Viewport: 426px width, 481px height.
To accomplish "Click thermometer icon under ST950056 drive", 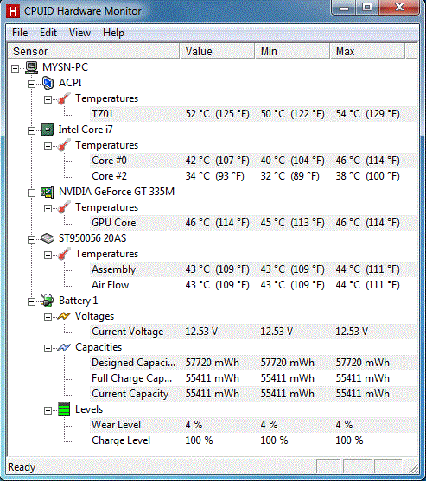I will [x=64, y=254].
